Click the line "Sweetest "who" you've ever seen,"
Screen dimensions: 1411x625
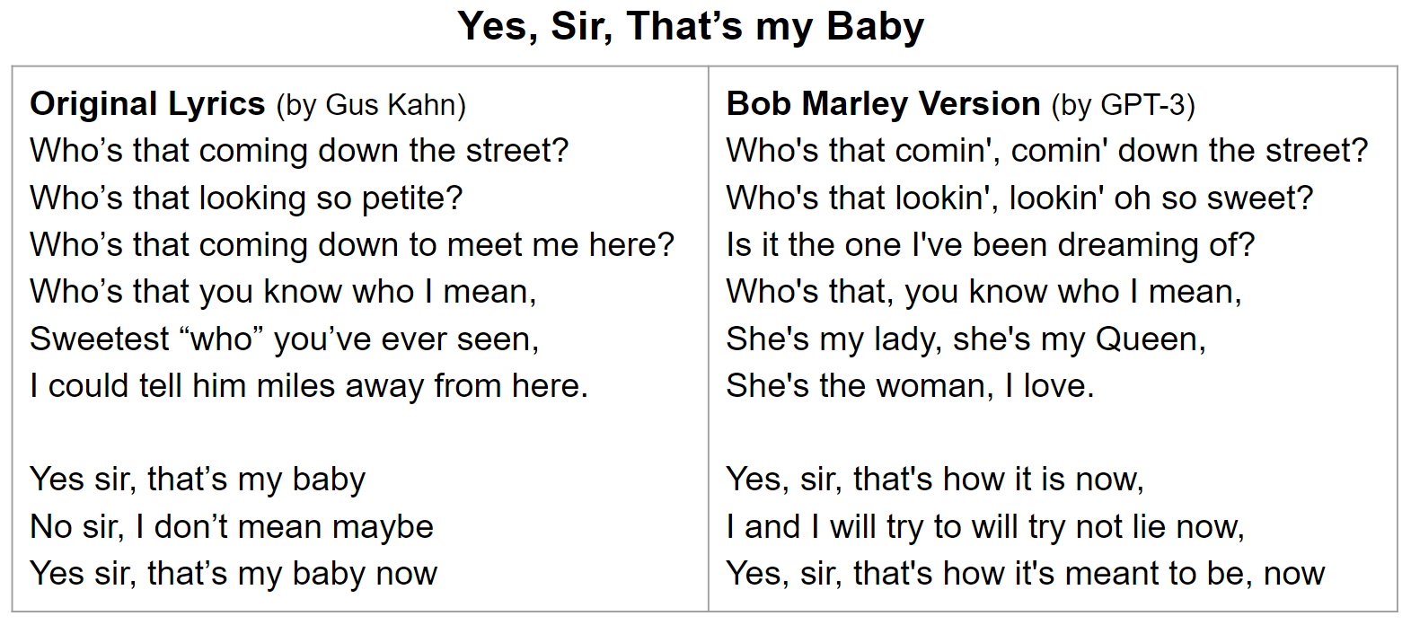tap(284, 339)
